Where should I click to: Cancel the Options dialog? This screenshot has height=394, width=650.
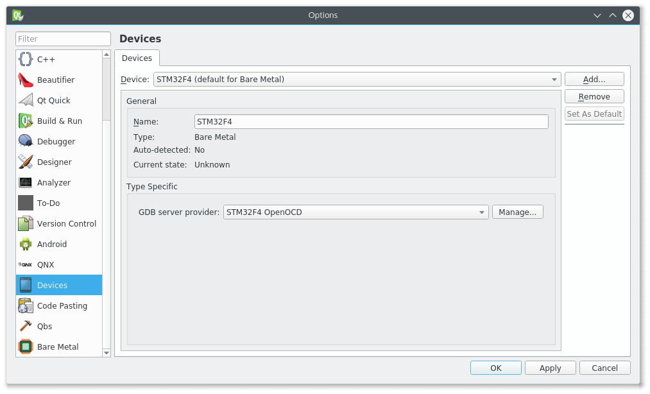click(x=605, y=368)
